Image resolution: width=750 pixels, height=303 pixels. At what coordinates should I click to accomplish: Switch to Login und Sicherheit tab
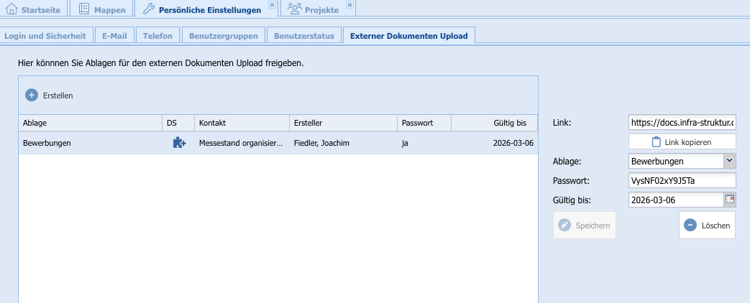45,36
